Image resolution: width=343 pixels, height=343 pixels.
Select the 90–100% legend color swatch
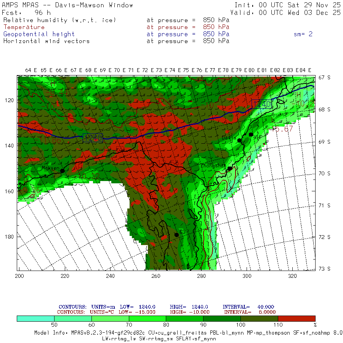(x=222, y=319)
